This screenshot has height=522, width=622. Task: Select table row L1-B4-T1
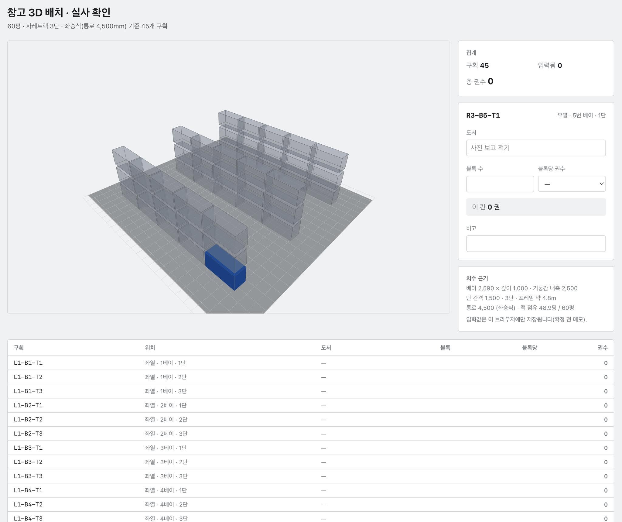pyautogui.click(x=310, y=490)
